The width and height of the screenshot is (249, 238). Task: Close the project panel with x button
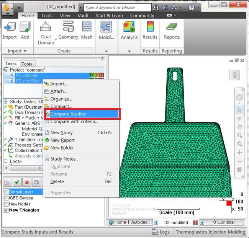(103, 58)
